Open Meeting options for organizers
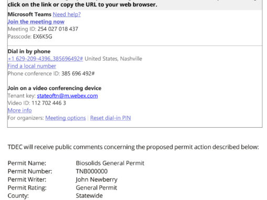Viewport: 267px width, 200px height. pyautogui.click(x=65, y=118)
